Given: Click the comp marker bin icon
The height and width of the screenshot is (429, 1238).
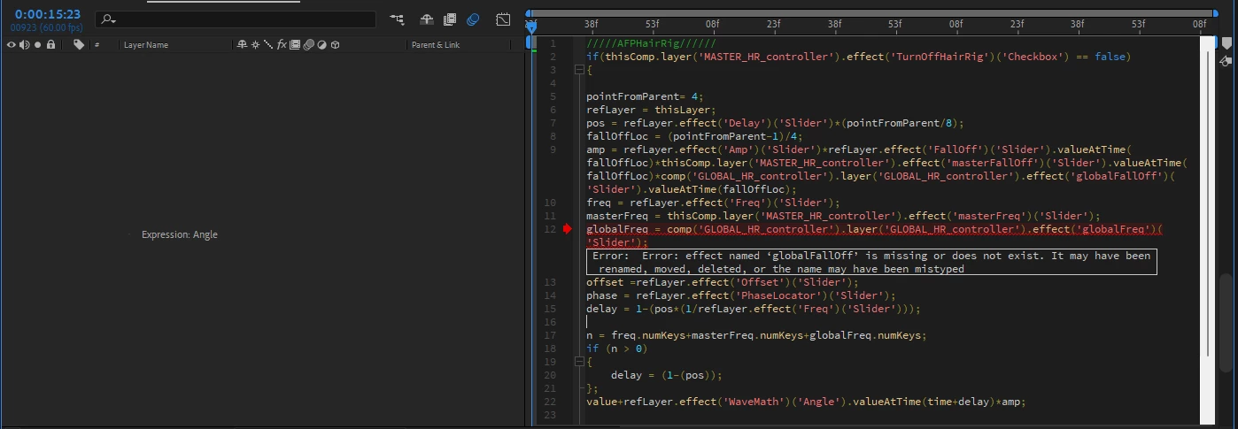Looking at the screenshot, I should [1226, 59].
